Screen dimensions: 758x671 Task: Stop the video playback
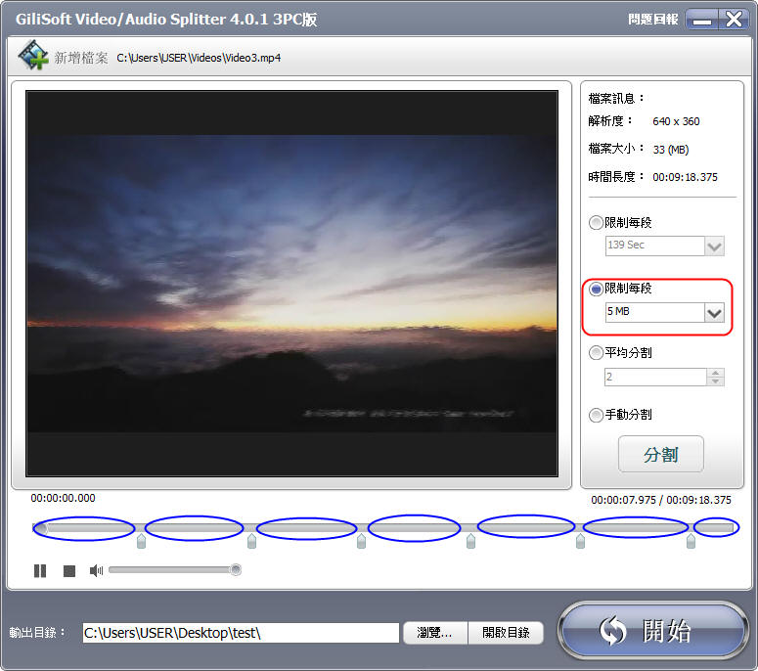point(69,570)
